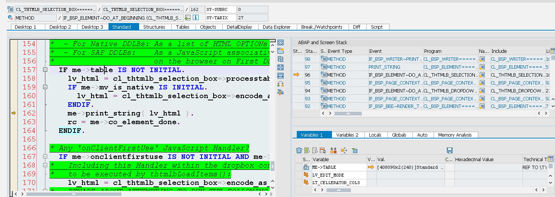Open the Data Explorer tab

(x=277, y=27)
